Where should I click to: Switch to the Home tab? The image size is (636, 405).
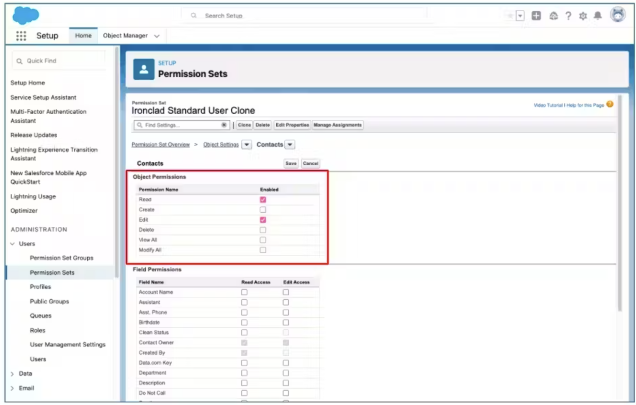click(83, 35)
